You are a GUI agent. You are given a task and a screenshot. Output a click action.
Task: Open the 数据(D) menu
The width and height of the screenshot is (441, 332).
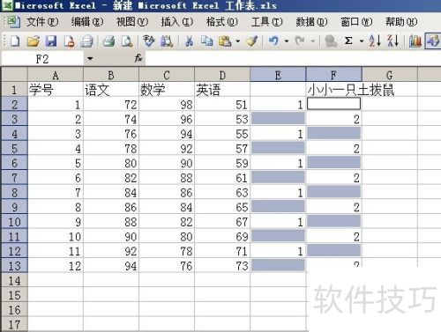pos(311,22)
